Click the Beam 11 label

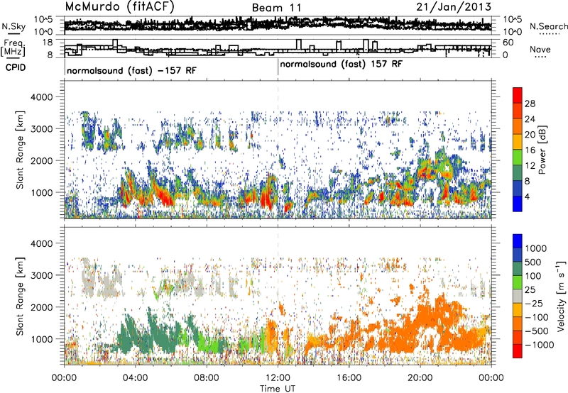point(276,8)
